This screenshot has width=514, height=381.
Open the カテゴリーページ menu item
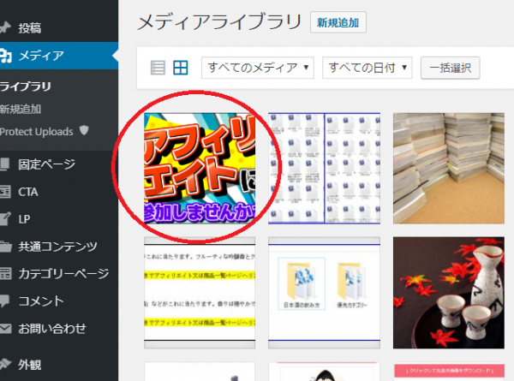click(64, 274)
